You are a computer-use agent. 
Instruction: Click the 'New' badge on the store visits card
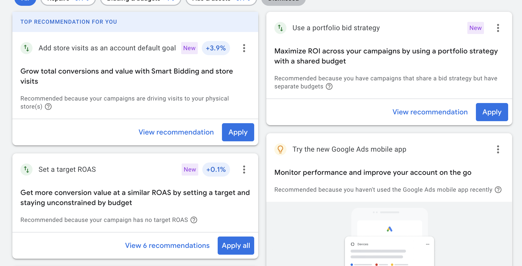point(189,48)
